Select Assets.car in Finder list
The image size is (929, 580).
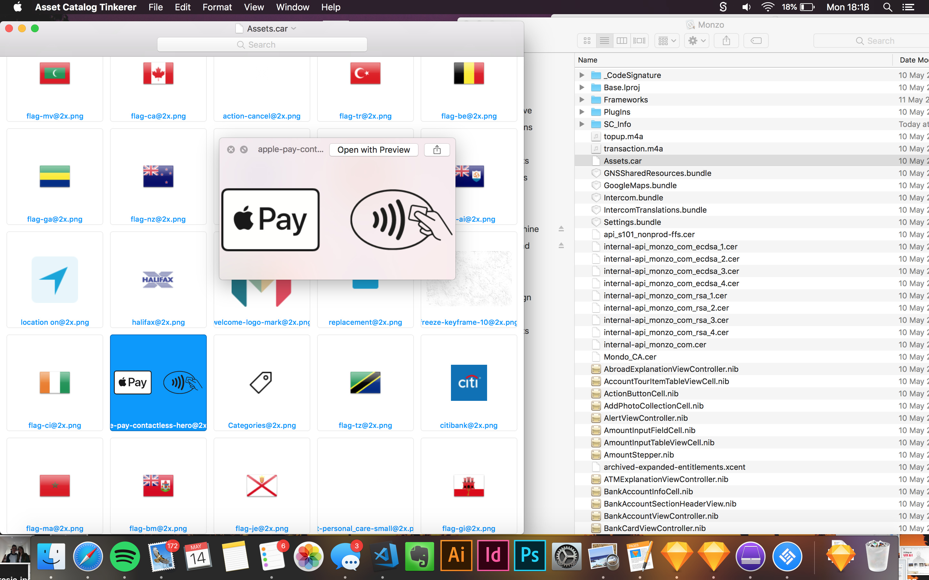[x=752, y=161]
